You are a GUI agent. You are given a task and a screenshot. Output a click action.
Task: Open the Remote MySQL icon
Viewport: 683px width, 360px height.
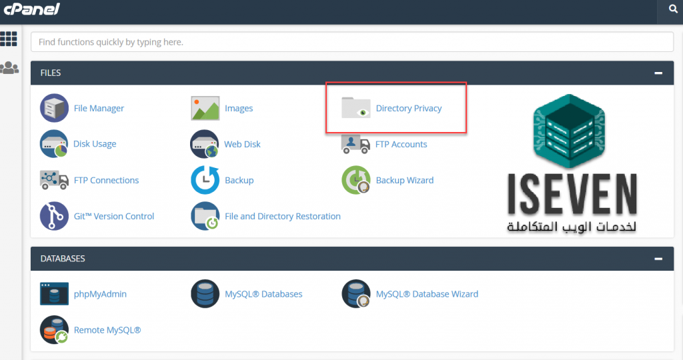54,330
